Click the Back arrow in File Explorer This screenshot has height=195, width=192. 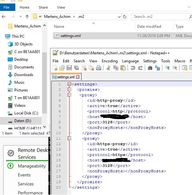click(4, 17)
